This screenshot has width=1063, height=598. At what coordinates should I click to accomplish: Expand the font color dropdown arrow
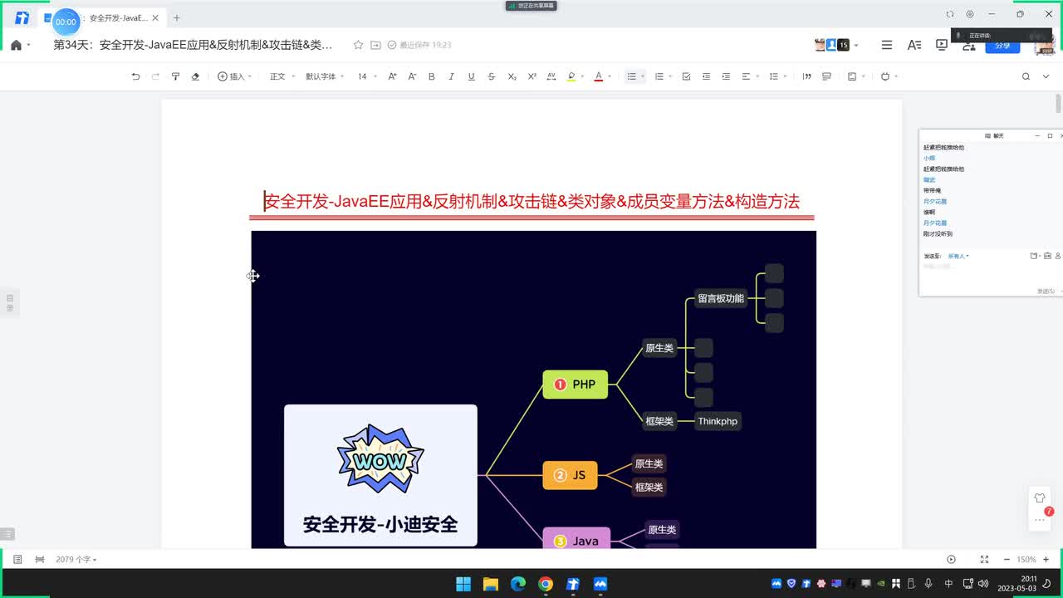pos(610,76)
